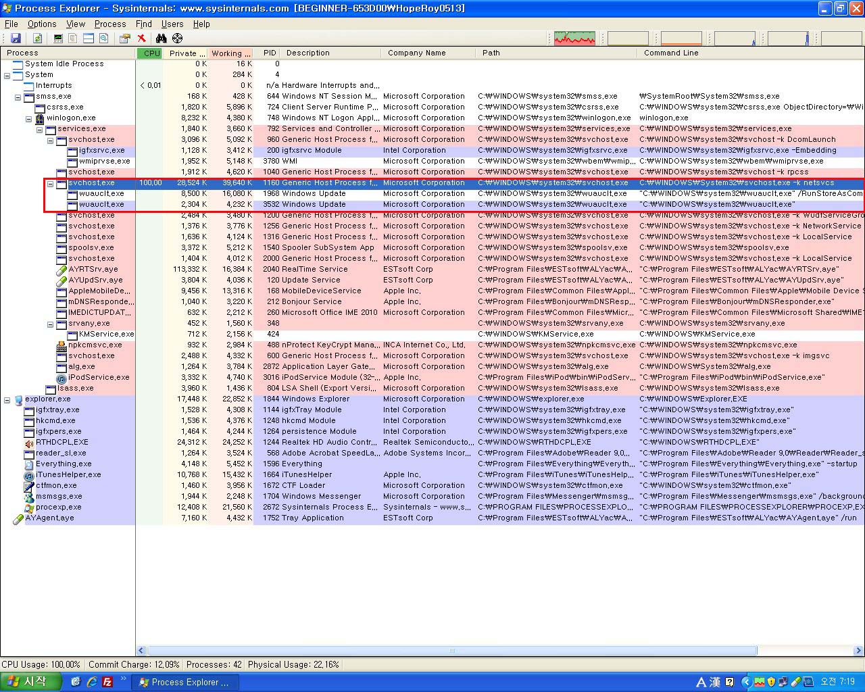This screenshot has width=865, height=692.
Task: Collapse the winlogon.exe tree node
Action: click(x=28, y=118)
